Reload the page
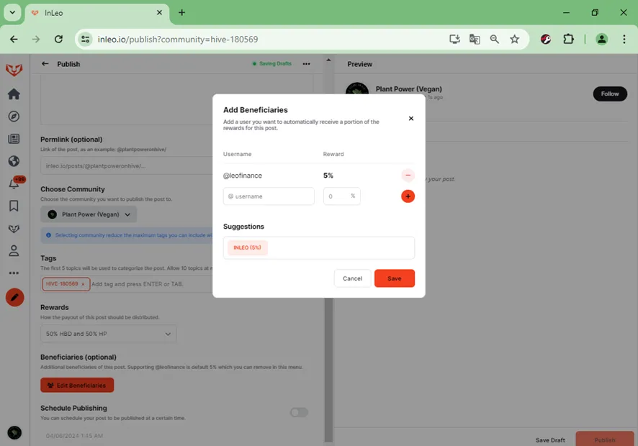 click(58, 40)
